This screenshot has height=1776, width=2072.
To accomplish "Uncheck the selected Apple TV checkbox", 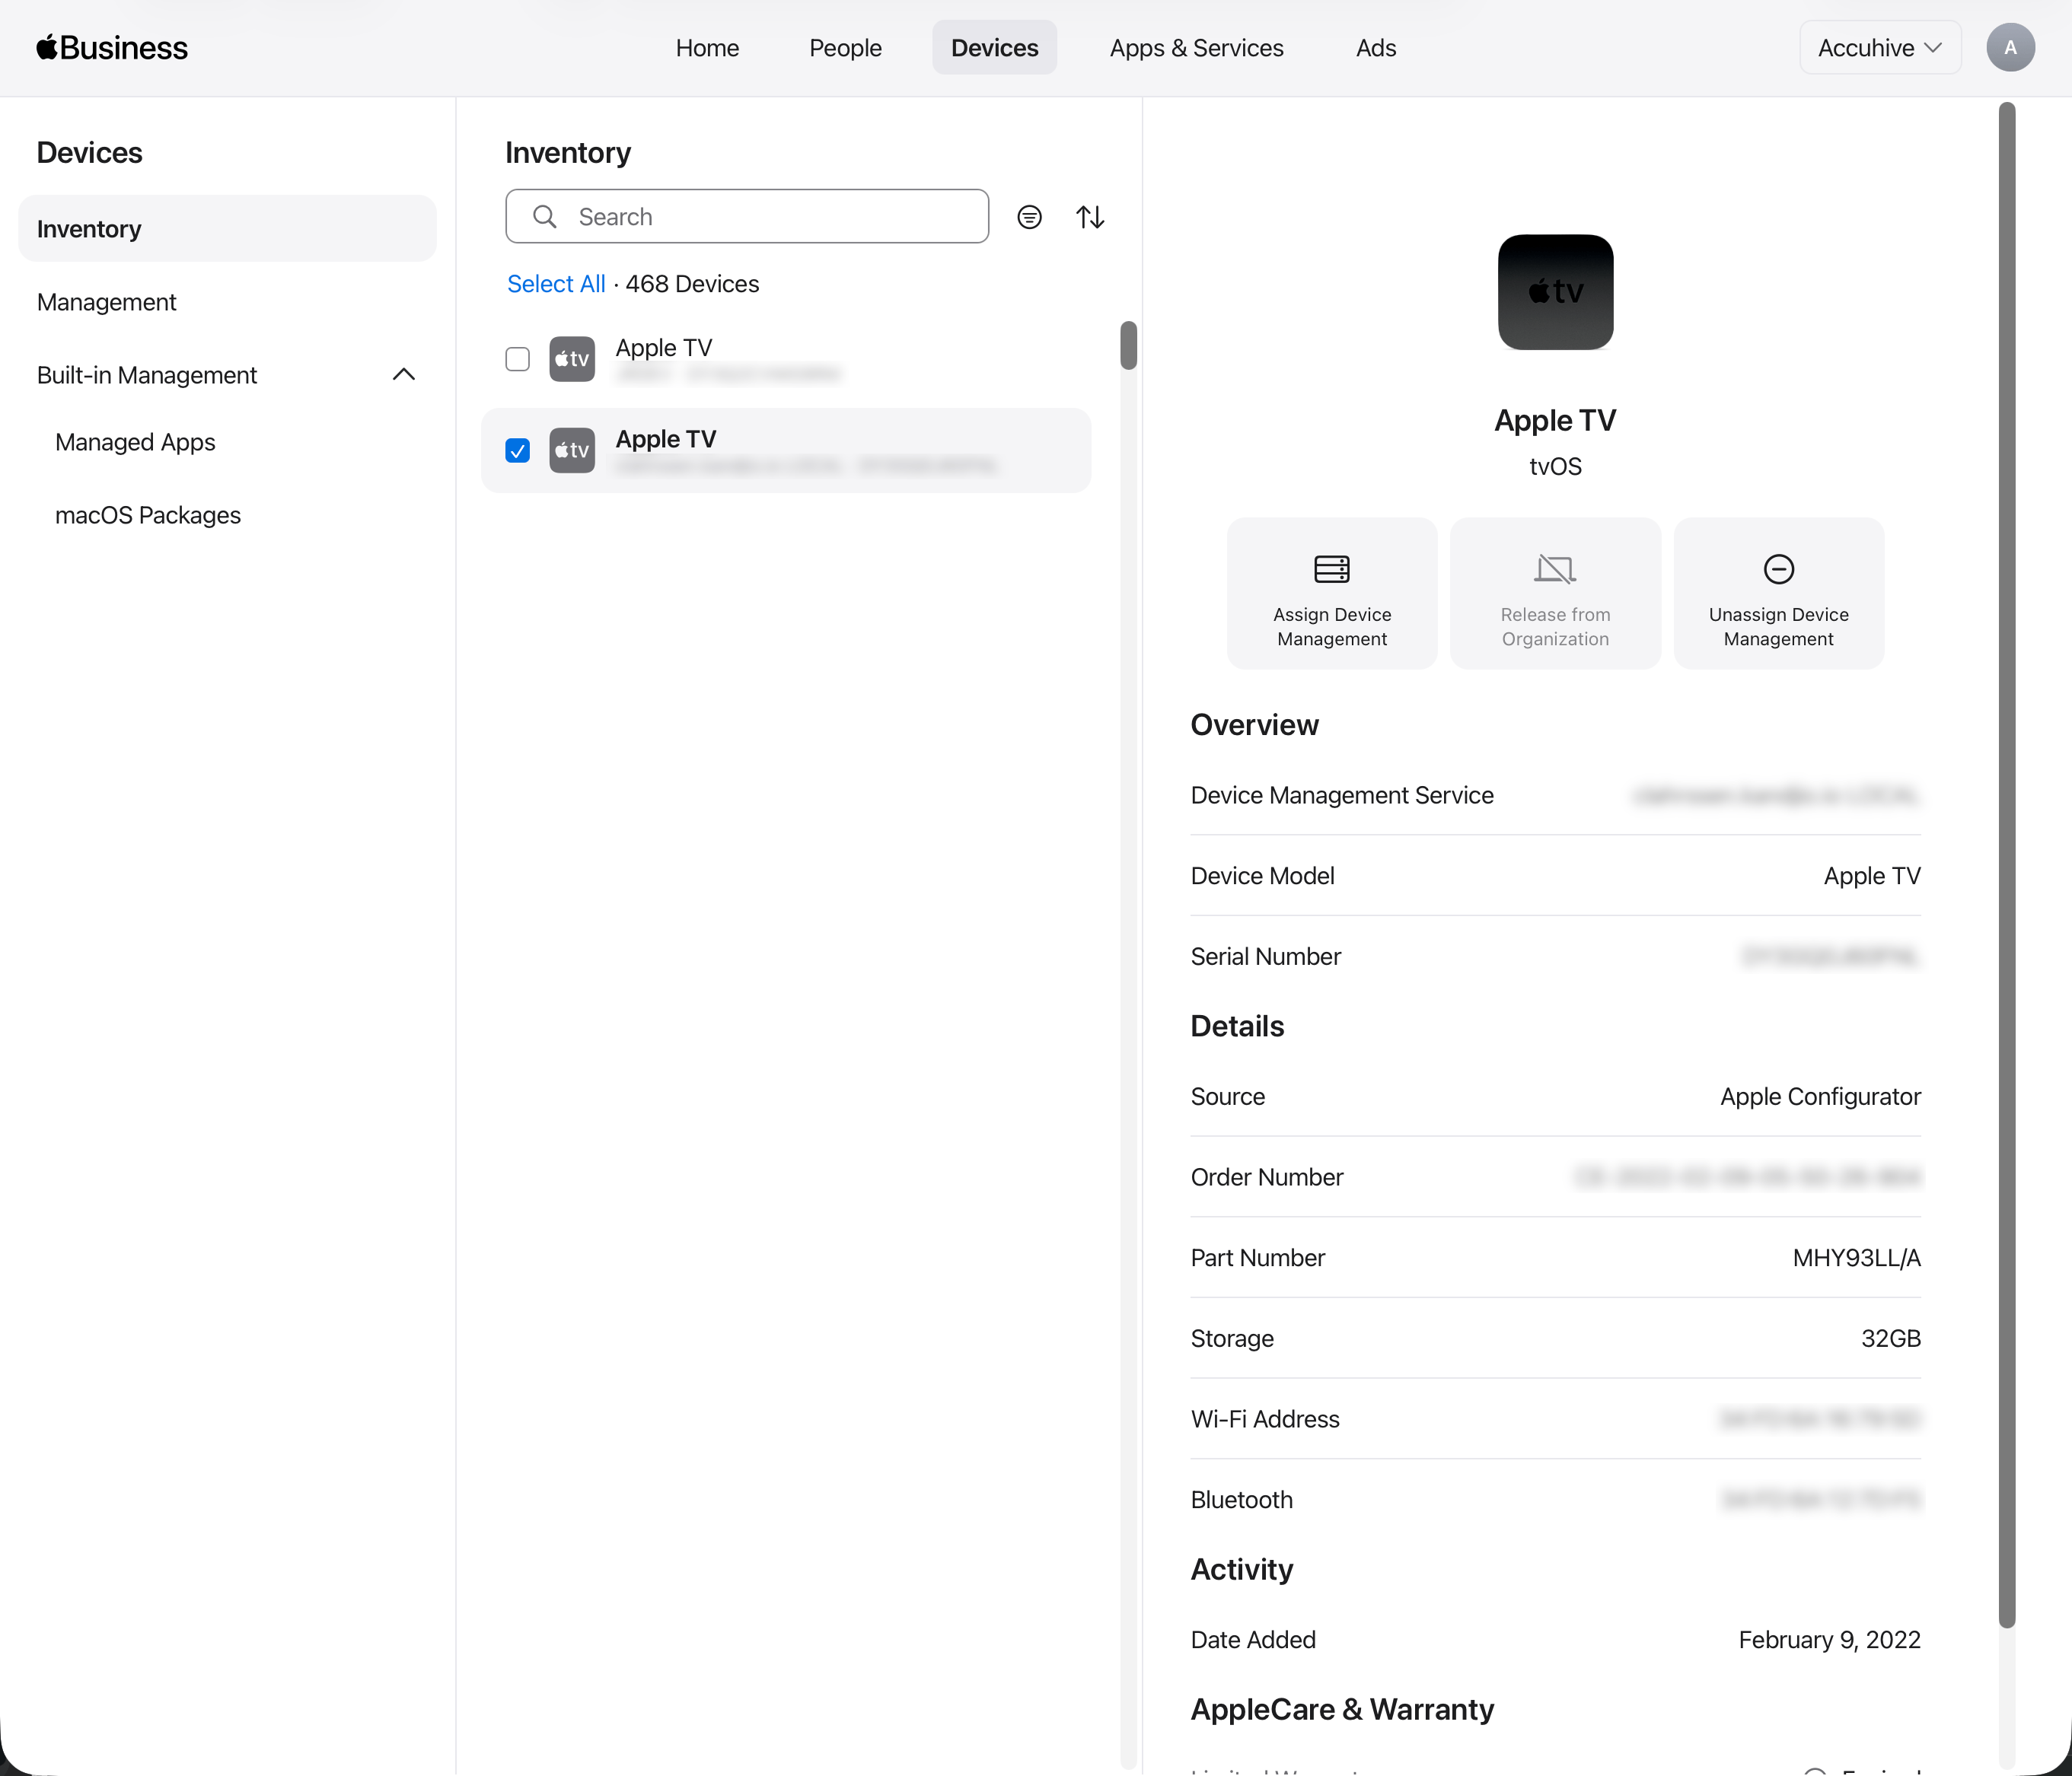I will point(517,450).
